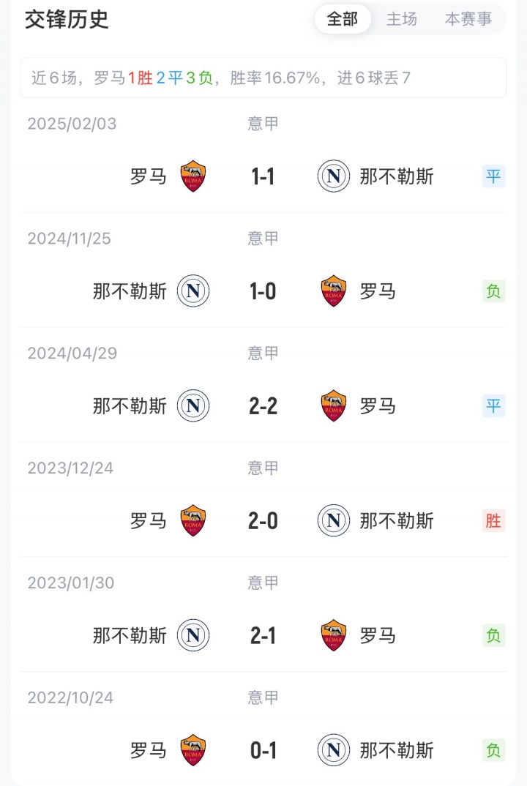The image size is (527, 786).
Task: Click Napoli logo in 2022/10/24 match
Action: (x=333, y=750)
